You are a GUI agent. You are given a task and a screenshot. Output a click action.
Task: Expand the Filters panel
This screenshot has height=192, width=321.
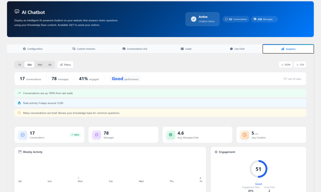coord(65,64)
